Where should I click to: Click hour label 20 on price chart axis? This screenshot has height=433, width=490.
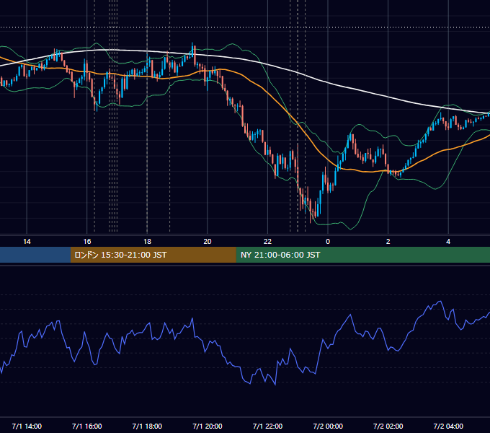click(x=208, y=242)
